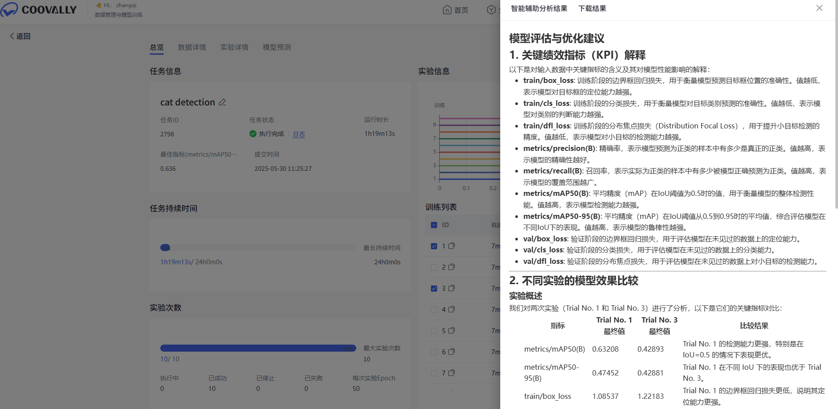Image resolution: width=838 pixels, height=409 pixels.
Task: Click the 0.42893 Trial No. 3 cell
Action: tap(650, 349)
